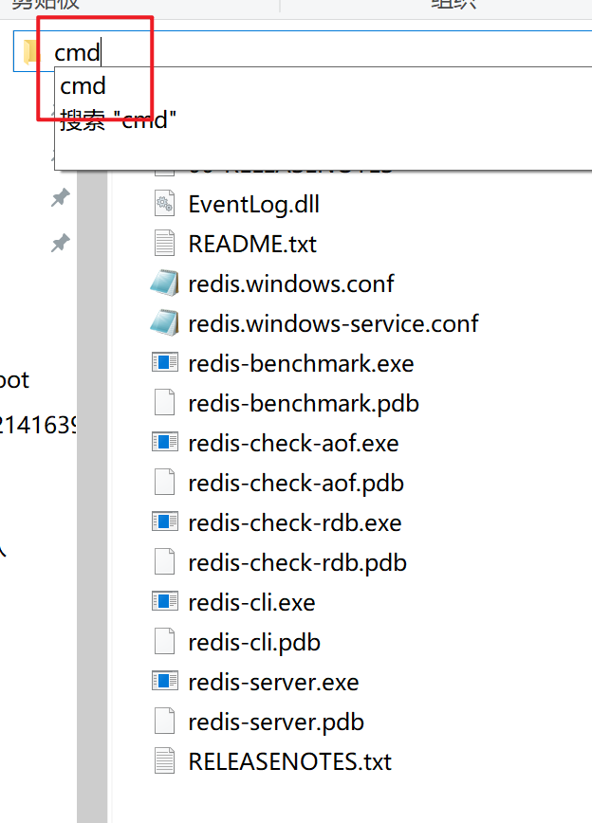Image resolution: width=592 pixels, height=823 pixels.
Task: Select the redis-cli.exe file name
Action: [x=251, y=603]
